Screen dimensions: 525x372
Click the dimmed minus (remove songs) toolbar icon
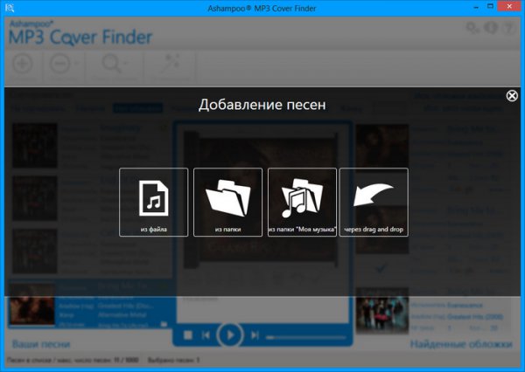click(60, 64)
